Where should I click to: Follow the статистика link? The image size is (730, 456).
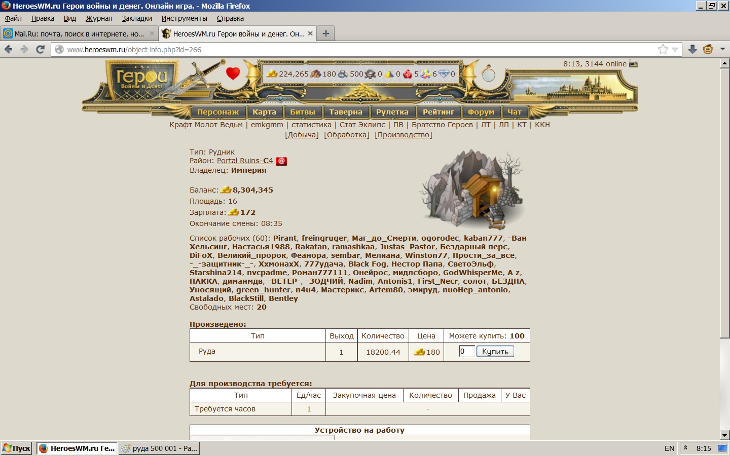tap(311, 125)
